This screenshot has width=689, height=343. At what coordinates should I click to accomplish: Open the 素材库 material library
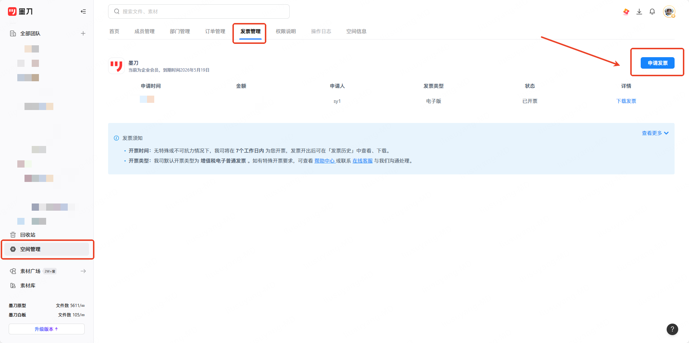[28, 285]
